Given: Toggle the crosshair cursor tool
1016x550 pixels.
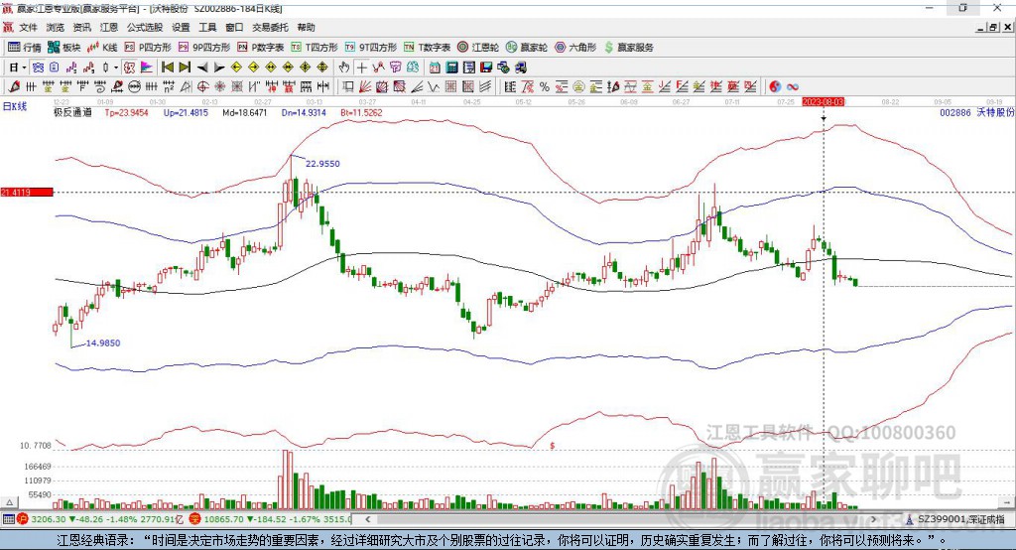Looking at the screenshot, I should pos(361,68).
